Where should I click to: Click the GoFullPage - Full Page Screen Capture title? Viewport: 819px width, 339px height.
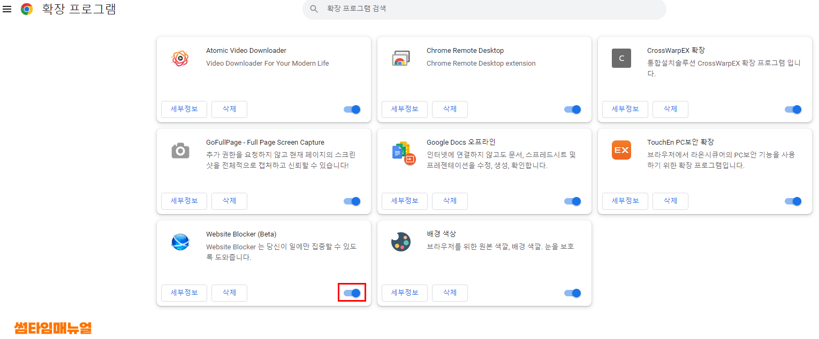click(265, 143)
